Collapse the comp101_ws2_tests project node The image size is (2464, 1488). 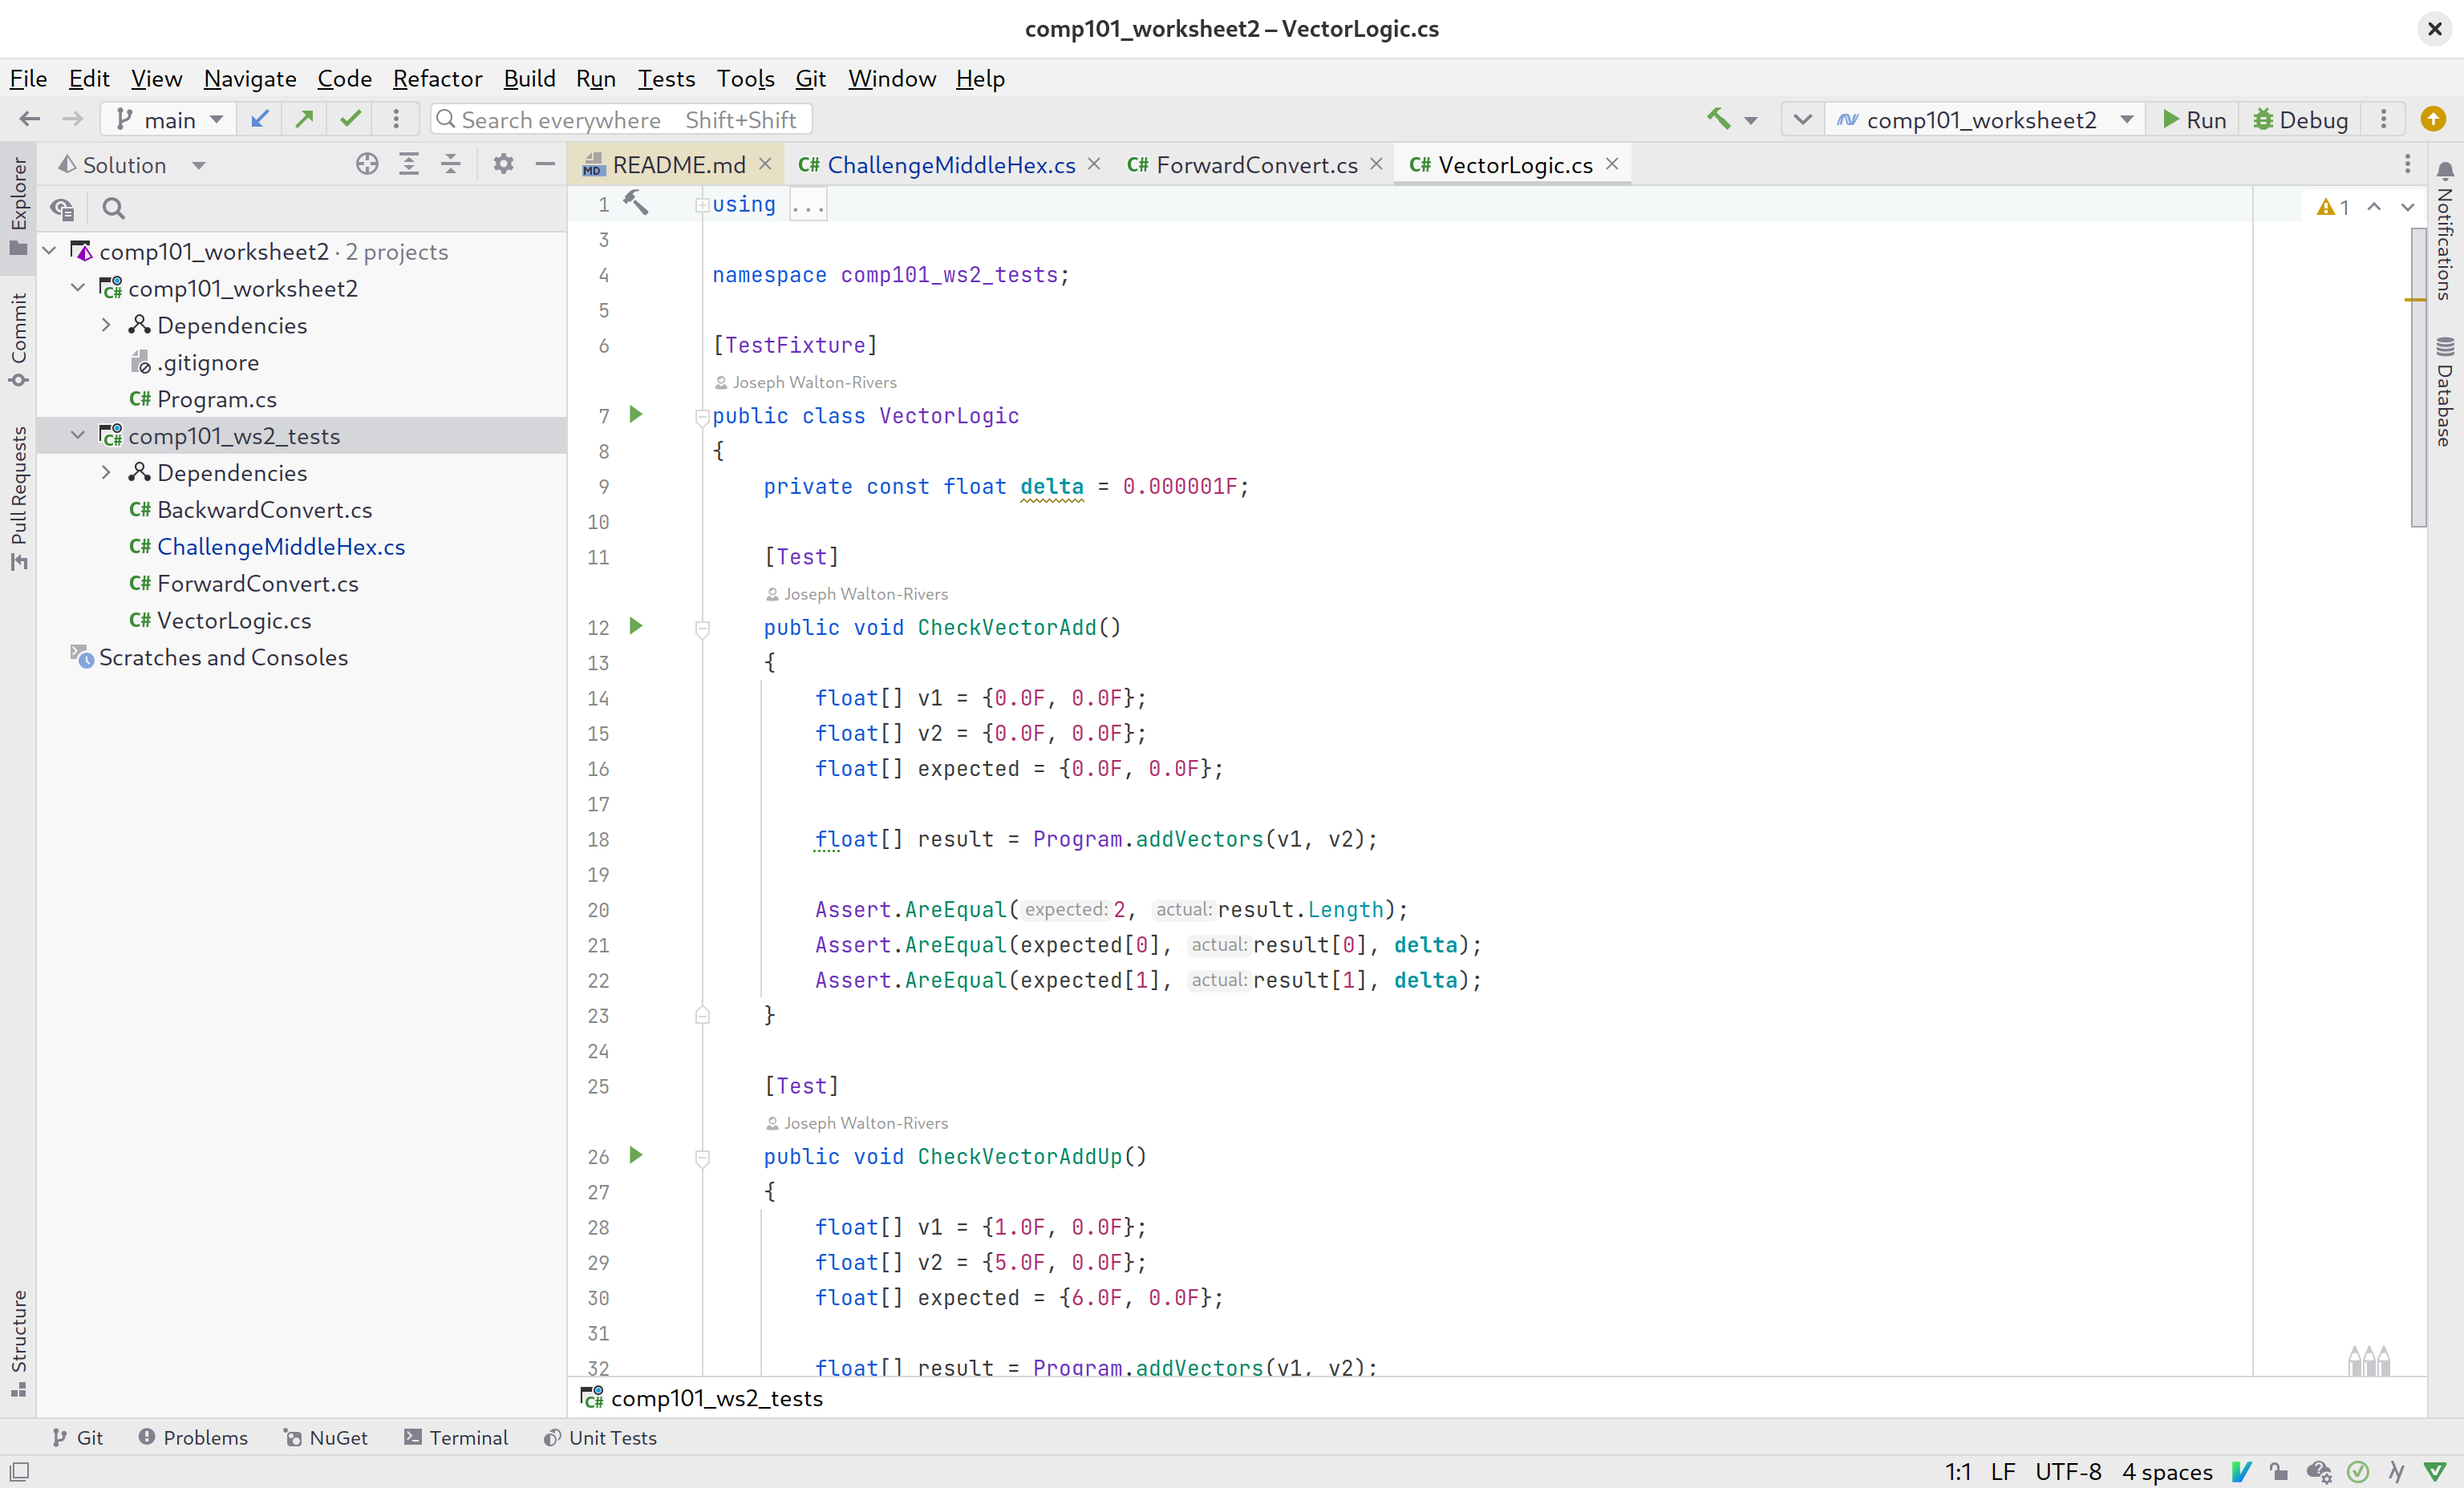click(x=78, y=435)
